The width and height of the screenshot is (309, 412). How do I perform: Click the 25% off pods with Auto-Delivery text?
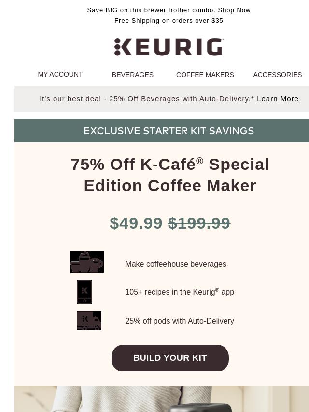coord(180,321)
